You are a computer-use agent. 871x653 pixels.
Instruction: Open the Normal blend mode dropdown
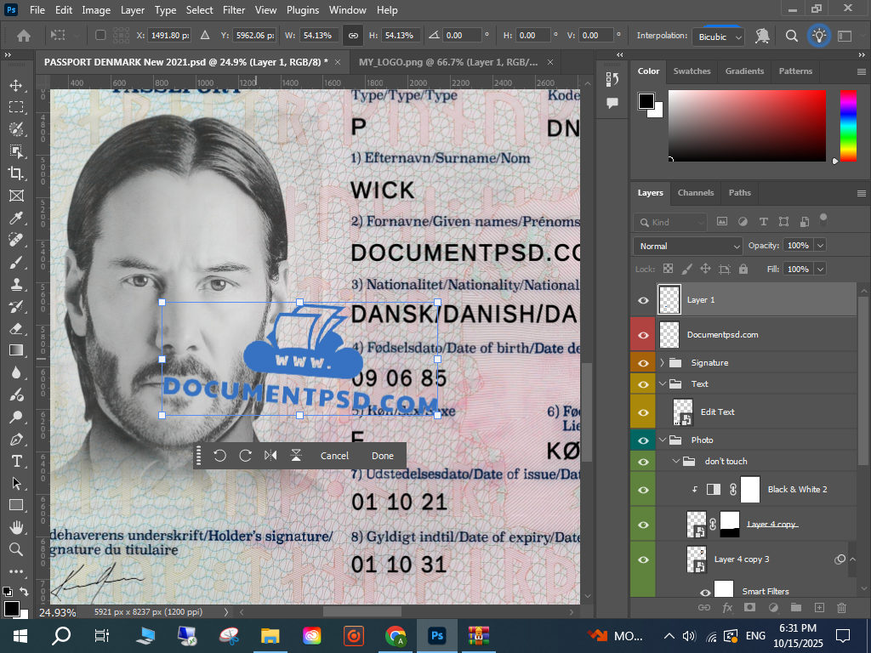point(687,246)
